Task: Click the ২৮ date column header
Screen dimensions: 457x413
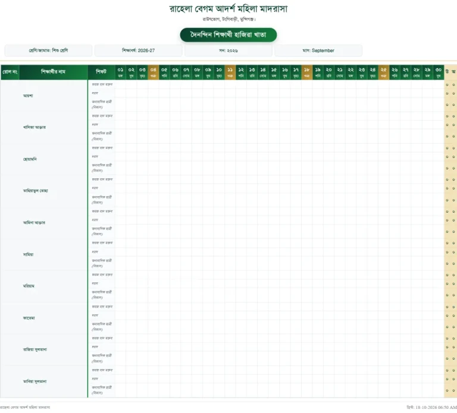Action: 416,72
